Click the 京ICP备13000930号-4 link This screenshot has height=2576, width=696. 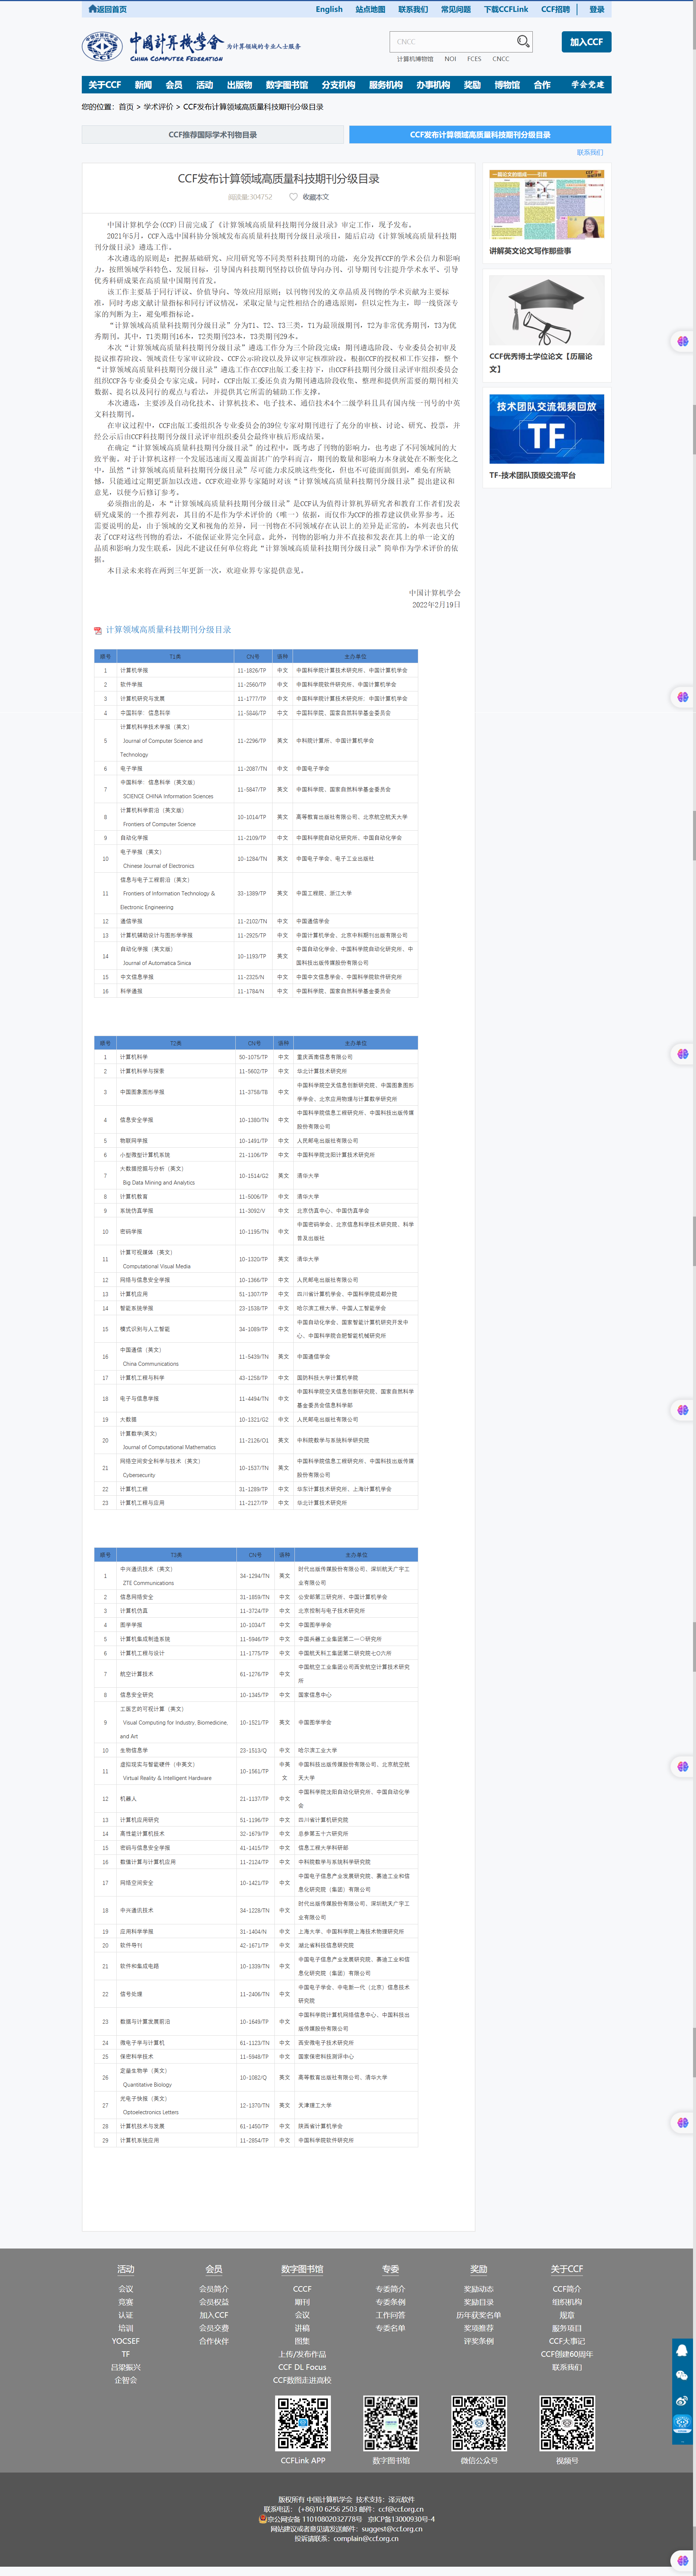pos(402,2519)
